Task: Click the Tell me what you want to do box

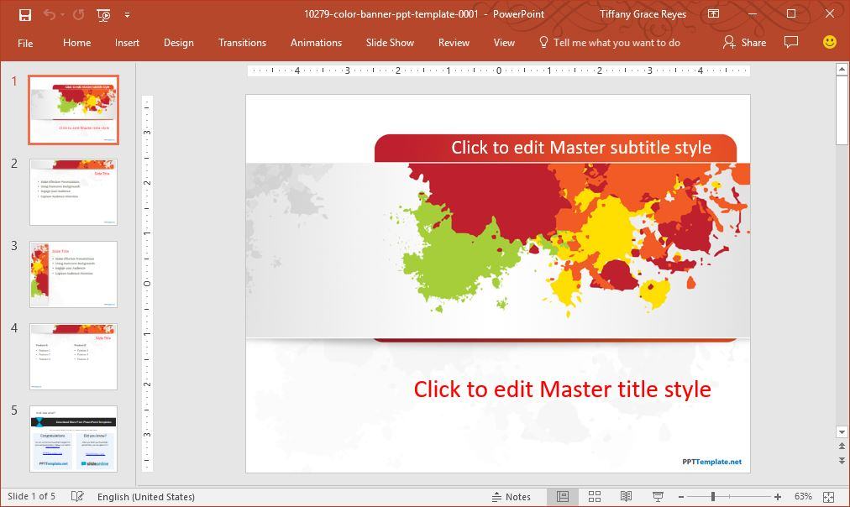Action: [617, 43]
